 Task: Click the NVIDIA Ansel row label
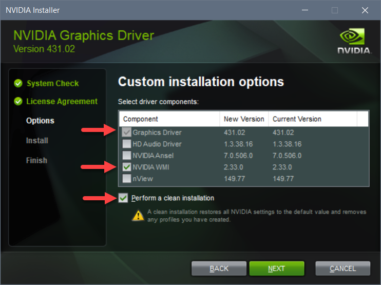click(153, 156)
